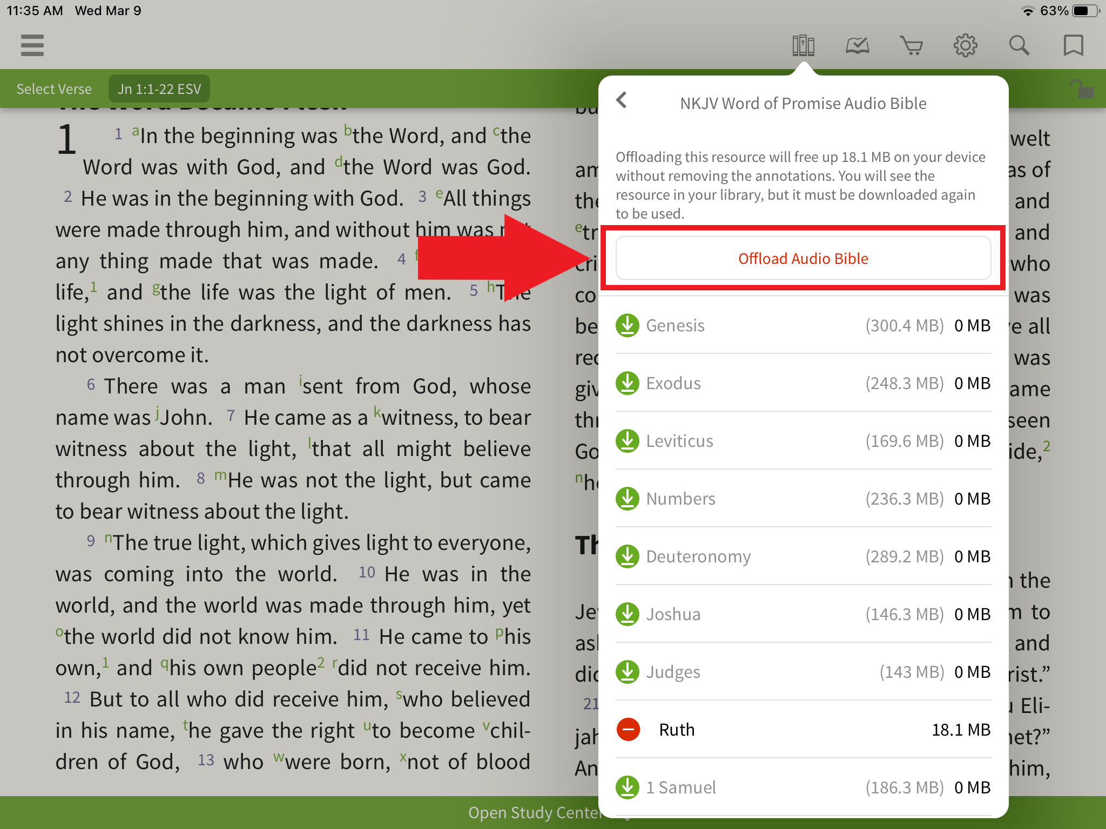Go back with the popover chevron
Viewport: 1106px width, 829px height.
click(x=622, y=100)
